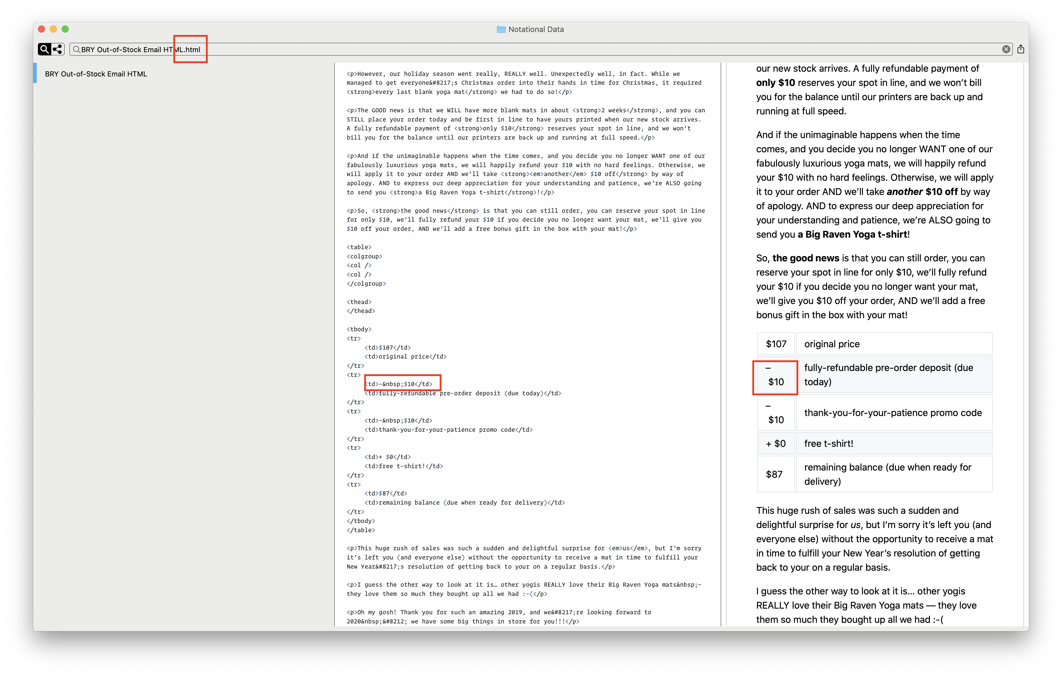1062x675 pixels.
Task: Click the free t-shirt! cell in preview
Action: 828,444
